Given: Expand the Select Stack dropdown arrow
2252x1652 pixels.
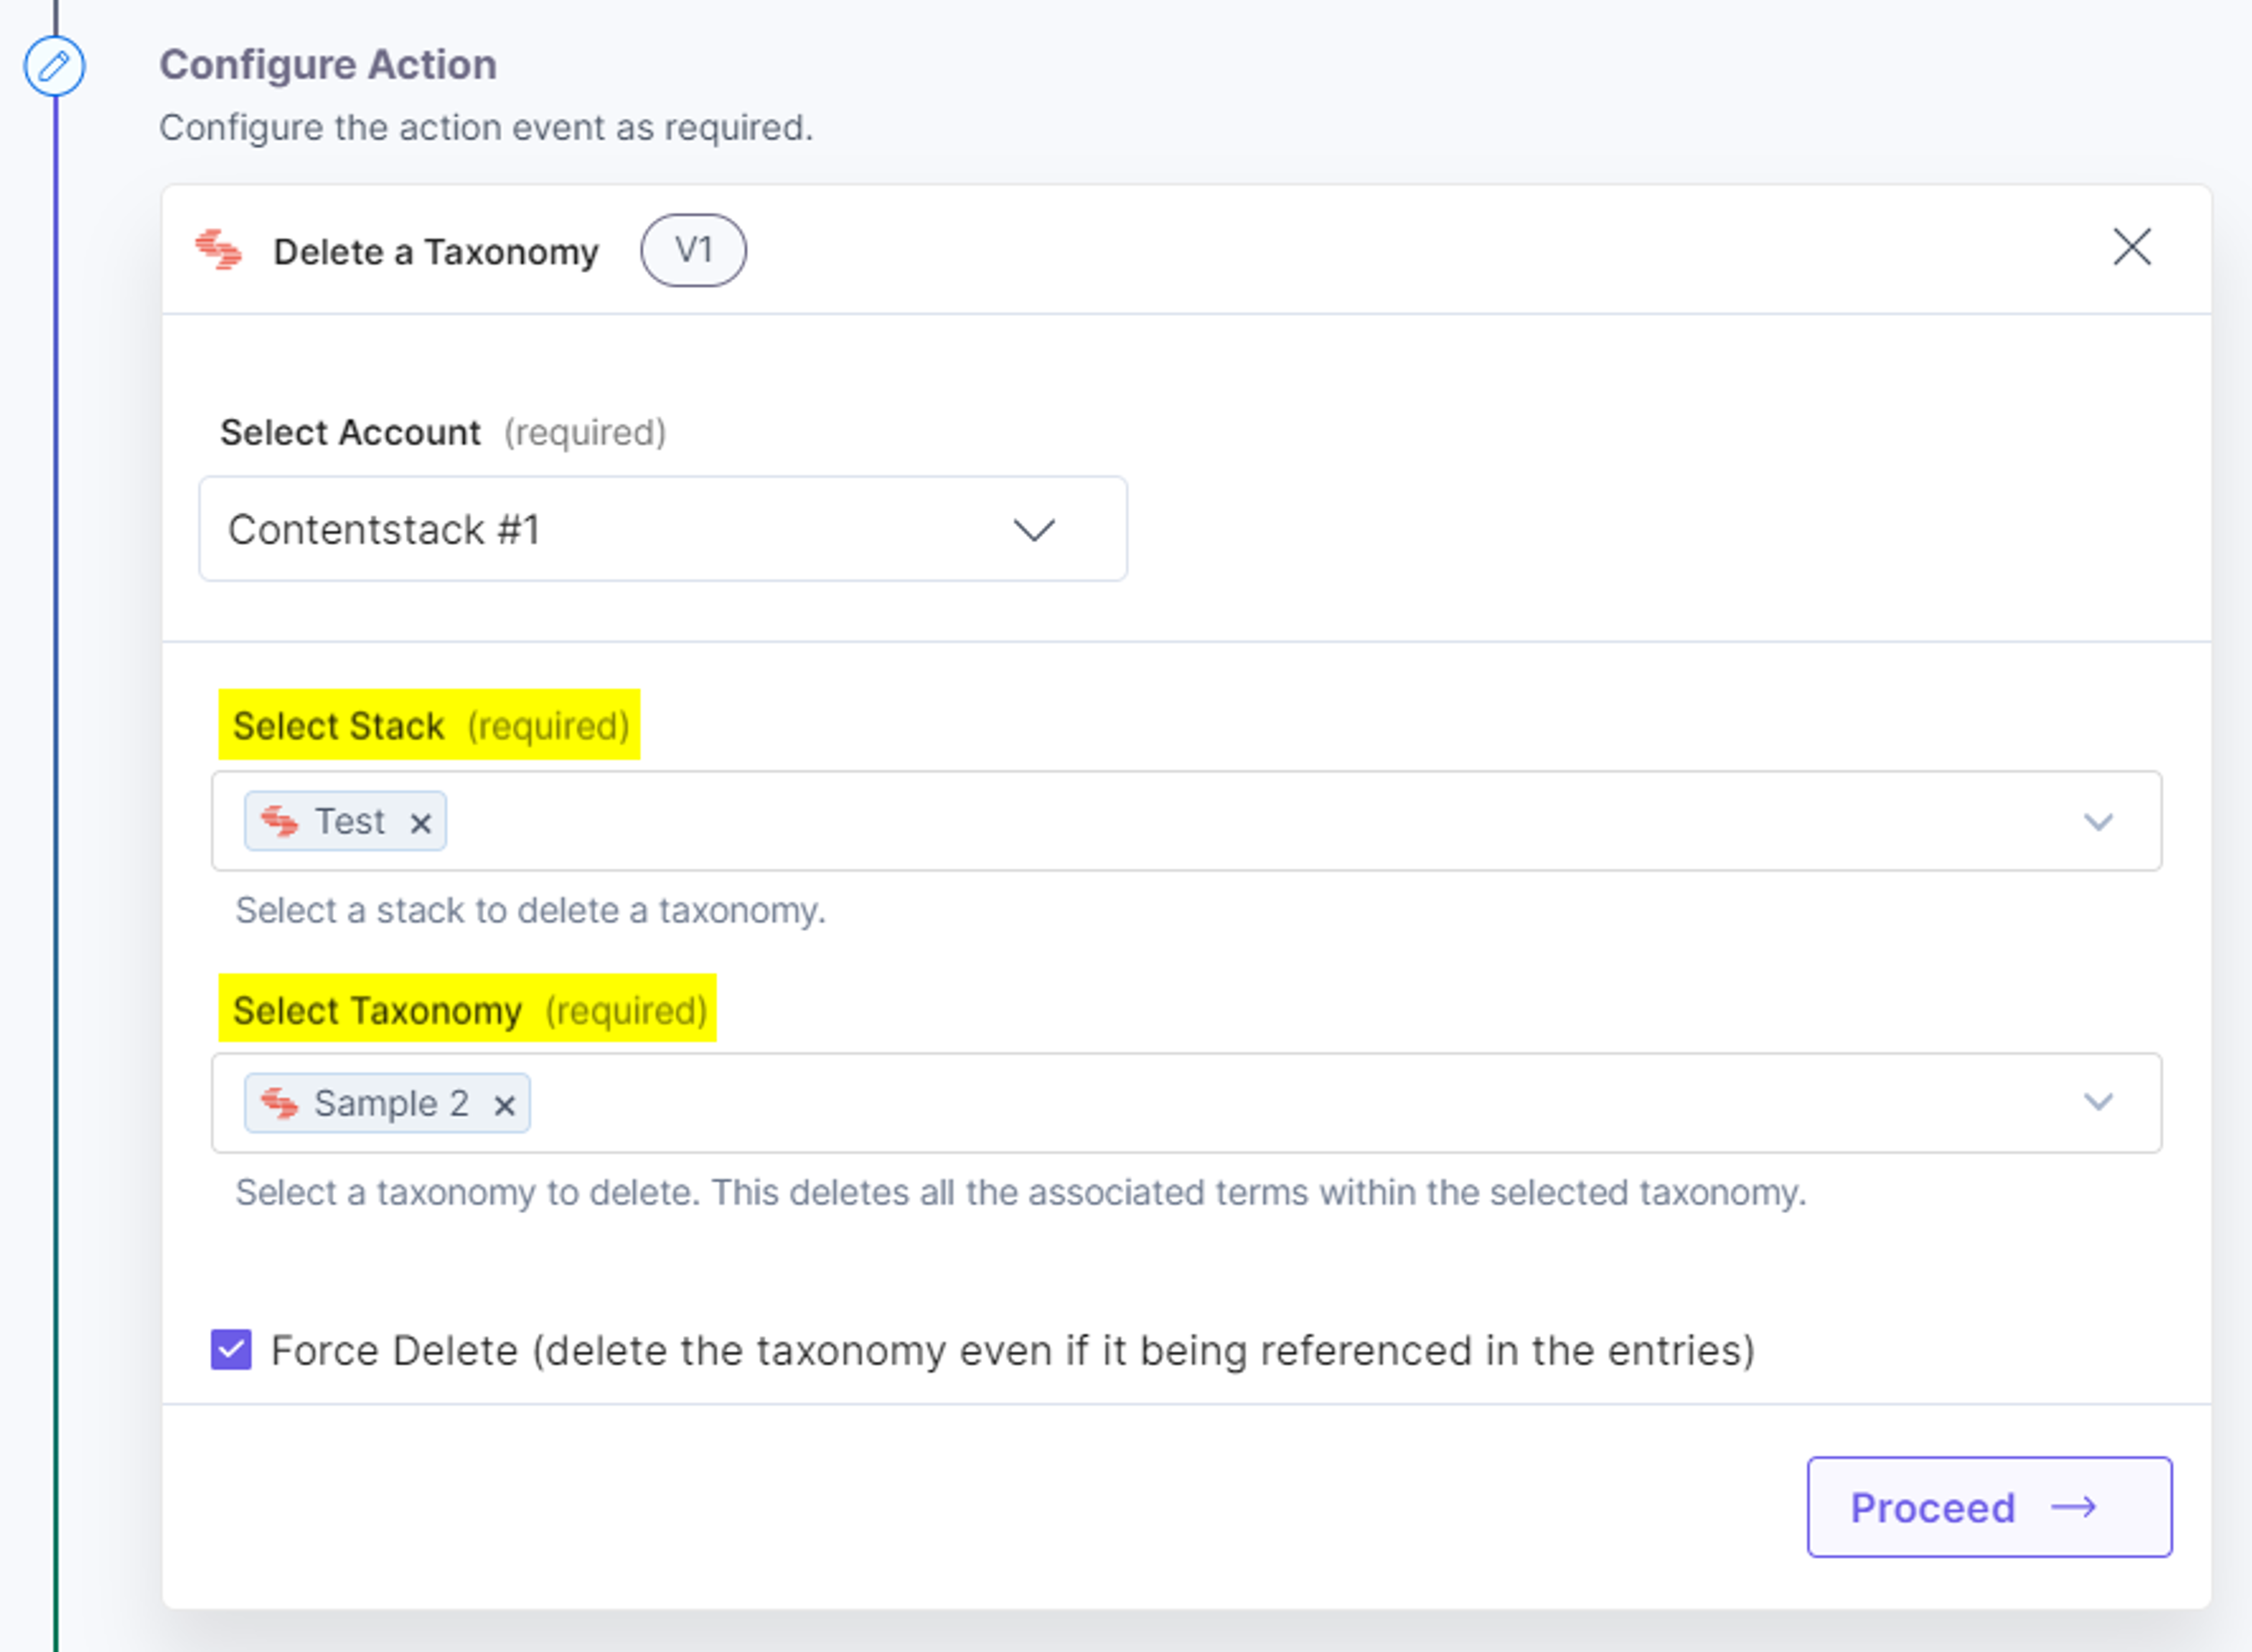Looking at the screenshot, I should pyautogui.click(x=2097, y=822).
